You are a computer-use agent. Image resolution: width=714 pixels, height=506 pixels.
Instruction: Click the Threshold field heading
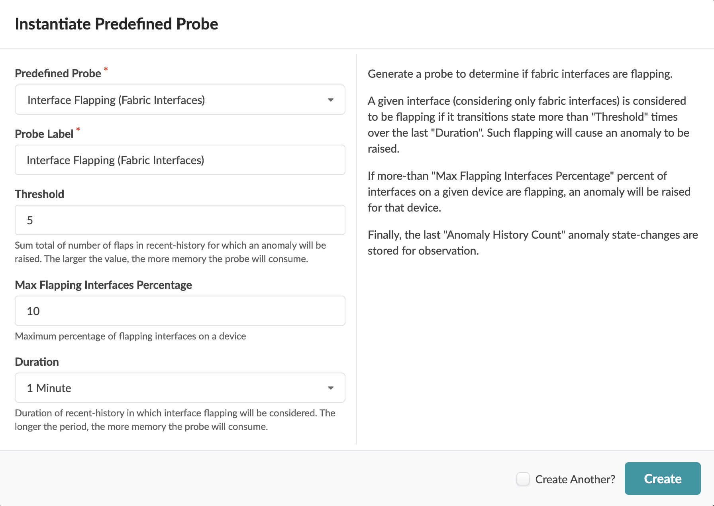click(39, 194)
